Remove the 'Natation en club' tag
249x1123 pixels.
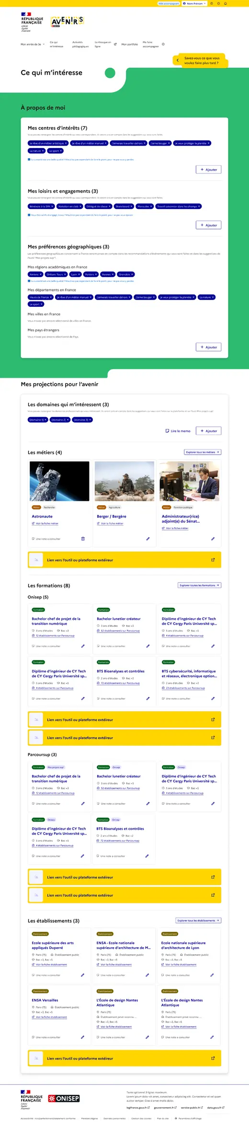tap(80, 207)
